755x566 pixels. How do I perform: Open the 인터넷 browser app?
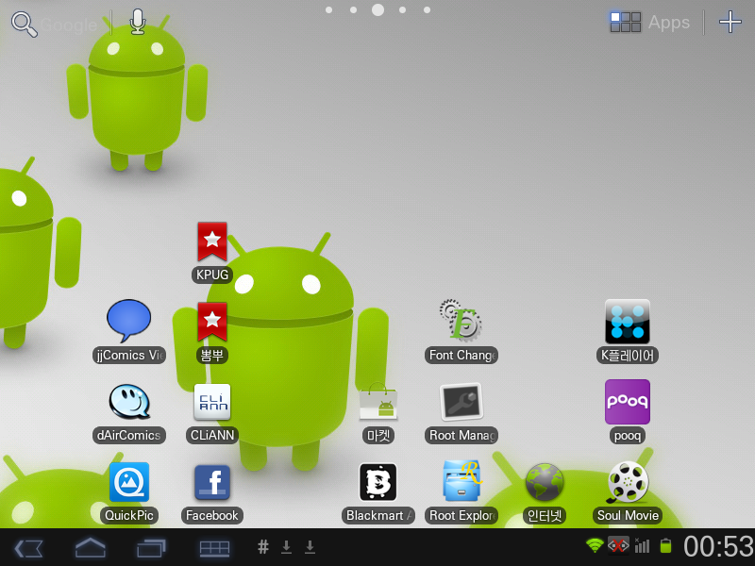pos(545,492)
